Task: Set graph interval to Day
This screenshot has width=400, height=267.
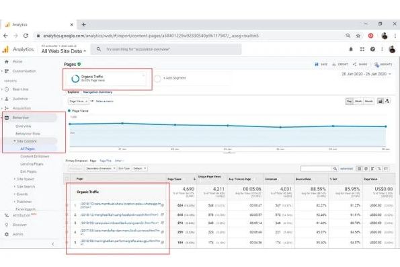Action: (x=349, y=102)
